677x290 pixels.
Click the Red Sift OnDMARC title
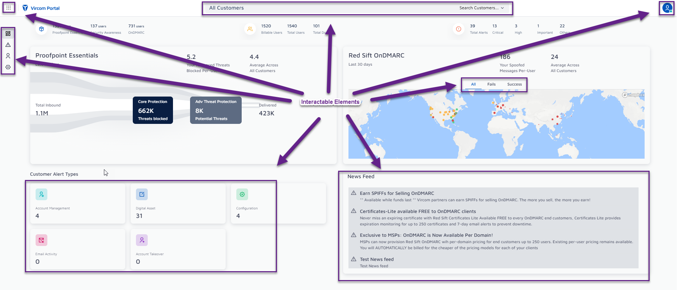coord(376,55)
